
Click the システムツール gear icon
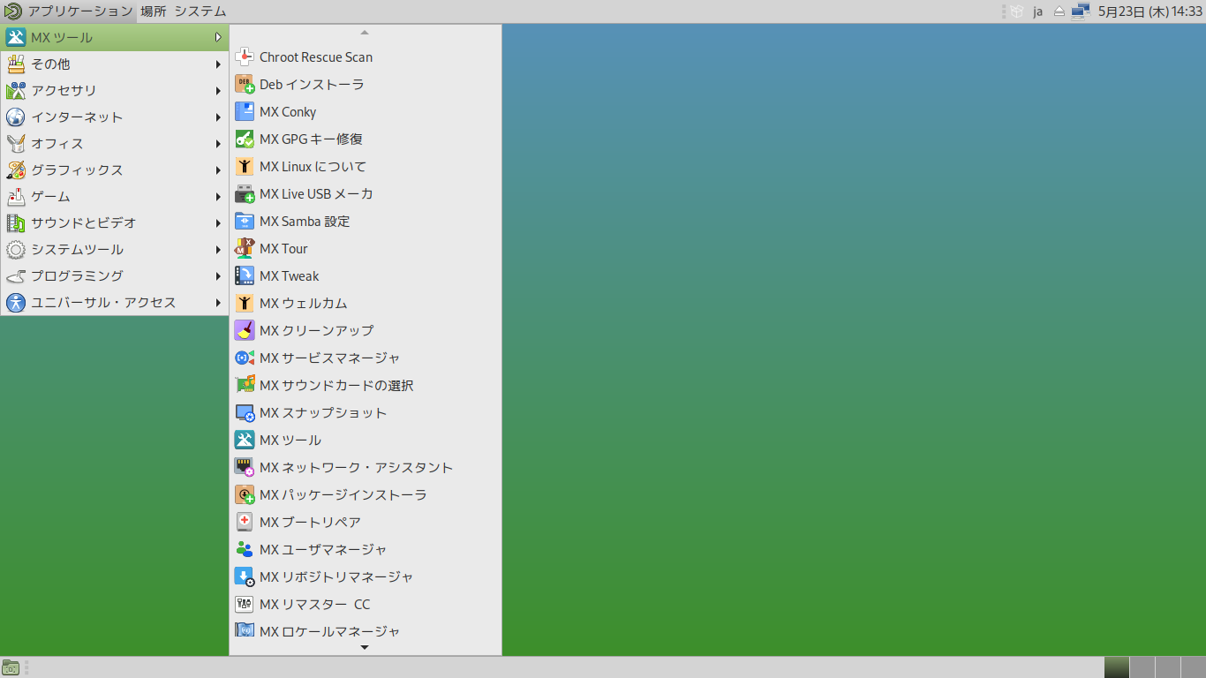(16, 250)
